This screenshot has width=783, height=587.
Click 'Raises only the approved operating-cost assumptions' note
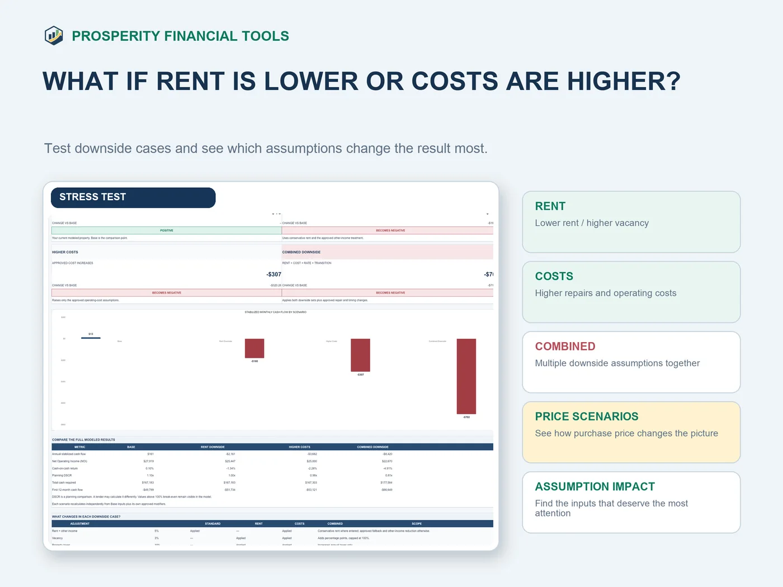[86, 300]
